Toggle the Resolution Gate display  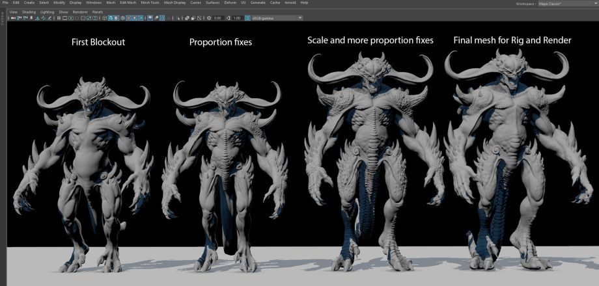click(71, 18)
